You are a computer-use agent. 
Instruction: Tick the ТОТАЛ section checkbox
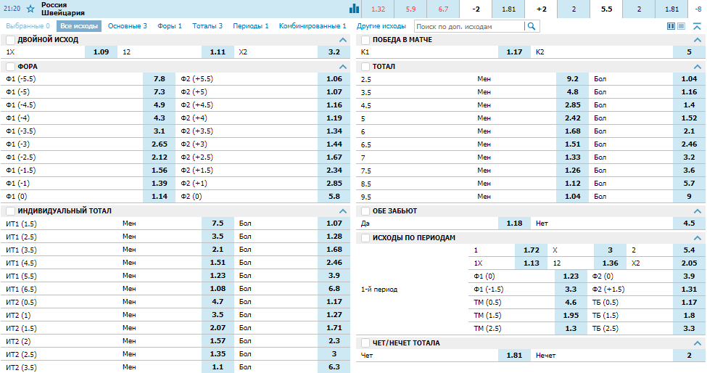(x=365, y=66)
